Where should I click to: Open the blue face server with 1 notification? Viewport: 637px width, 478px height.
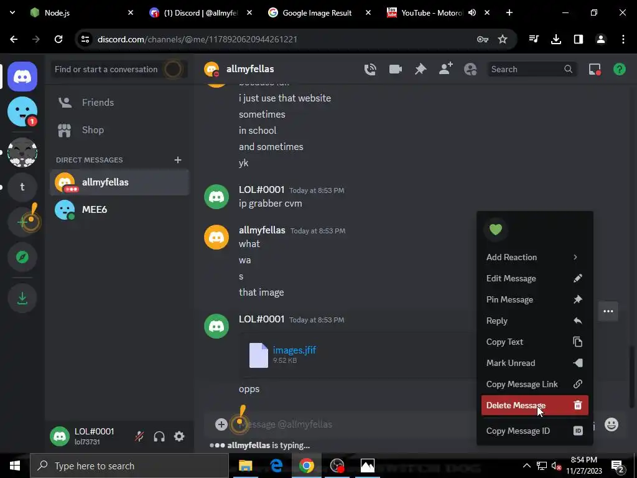click(x=22, y=111)
